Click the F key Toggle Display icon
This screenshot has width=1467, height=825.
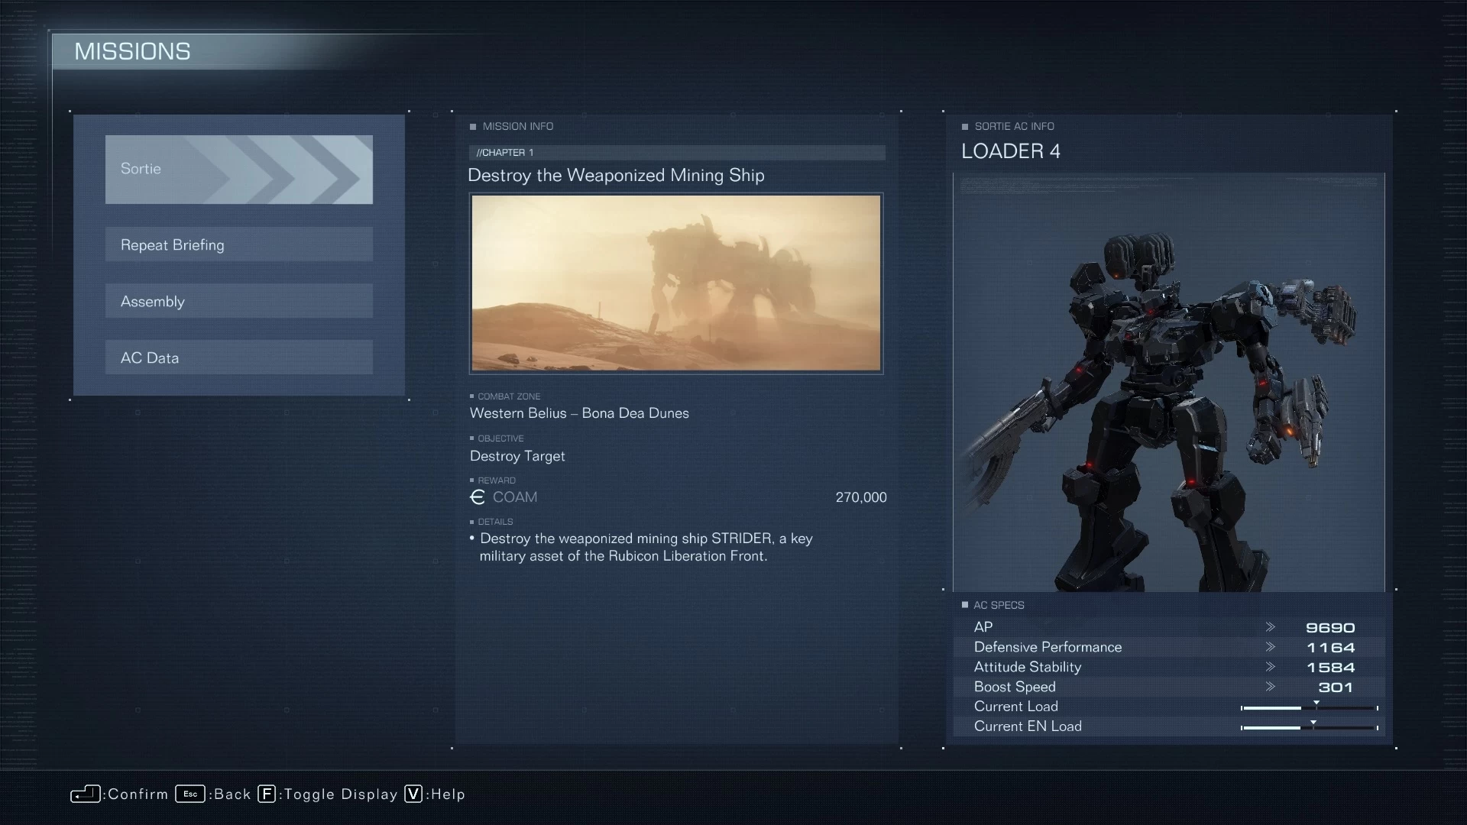tap(267, 794)
